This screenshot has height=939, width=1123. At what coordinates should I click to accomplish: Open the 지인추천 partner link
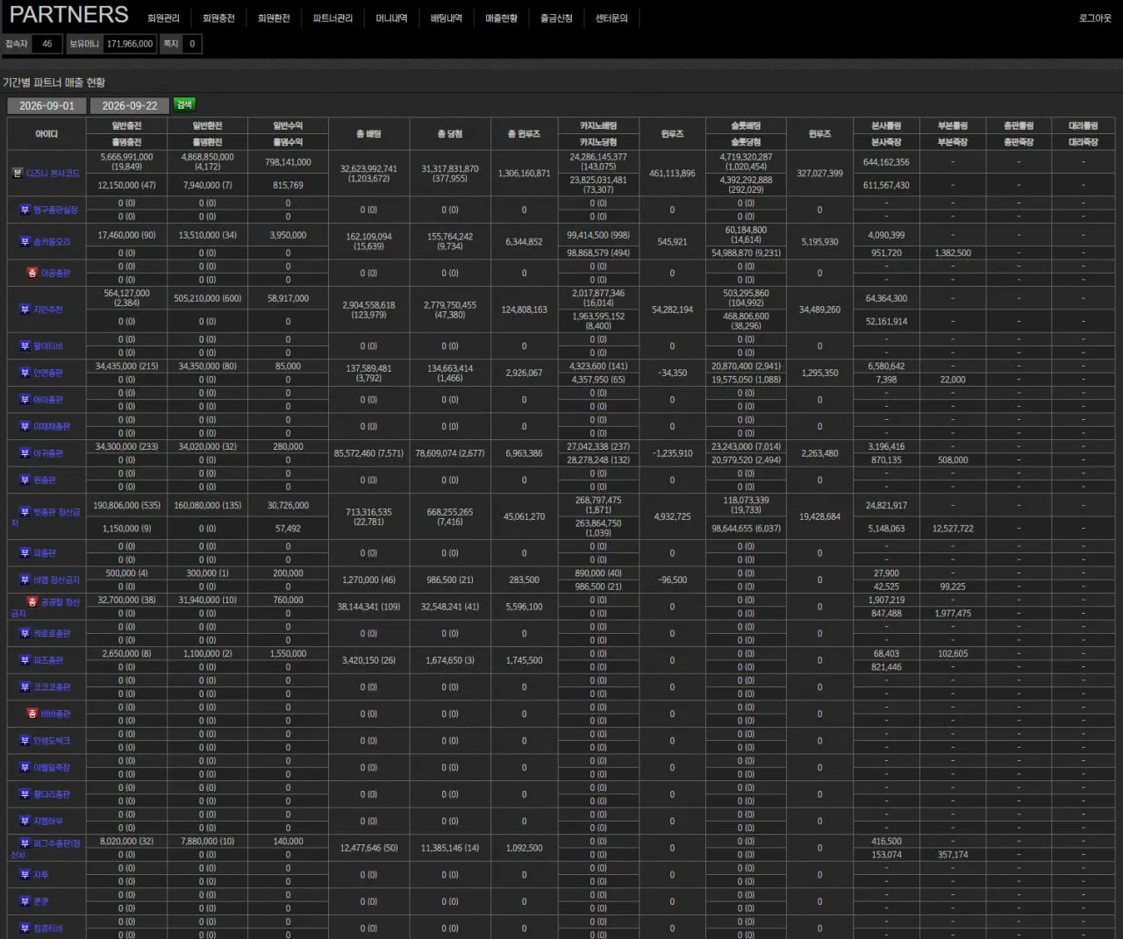[x=48, y=309]
